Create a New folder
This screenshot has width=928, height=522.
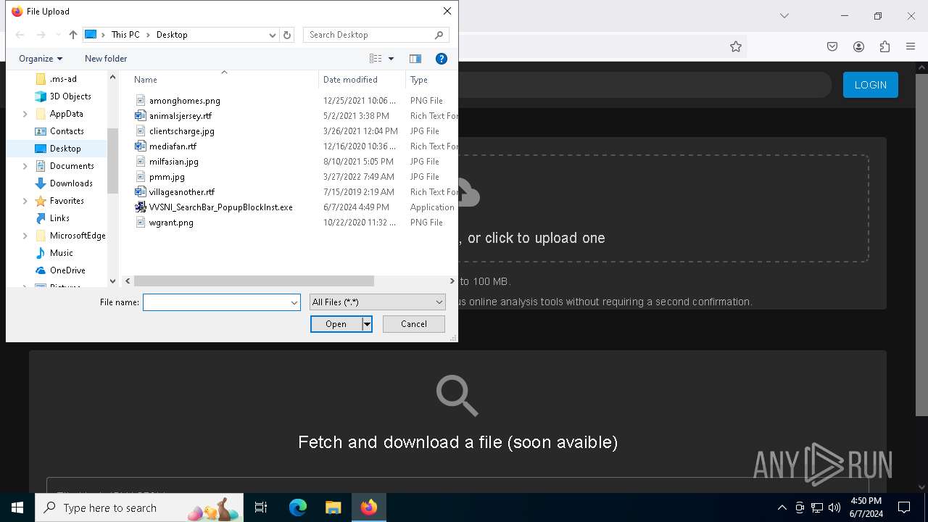(x=106, y=59)
